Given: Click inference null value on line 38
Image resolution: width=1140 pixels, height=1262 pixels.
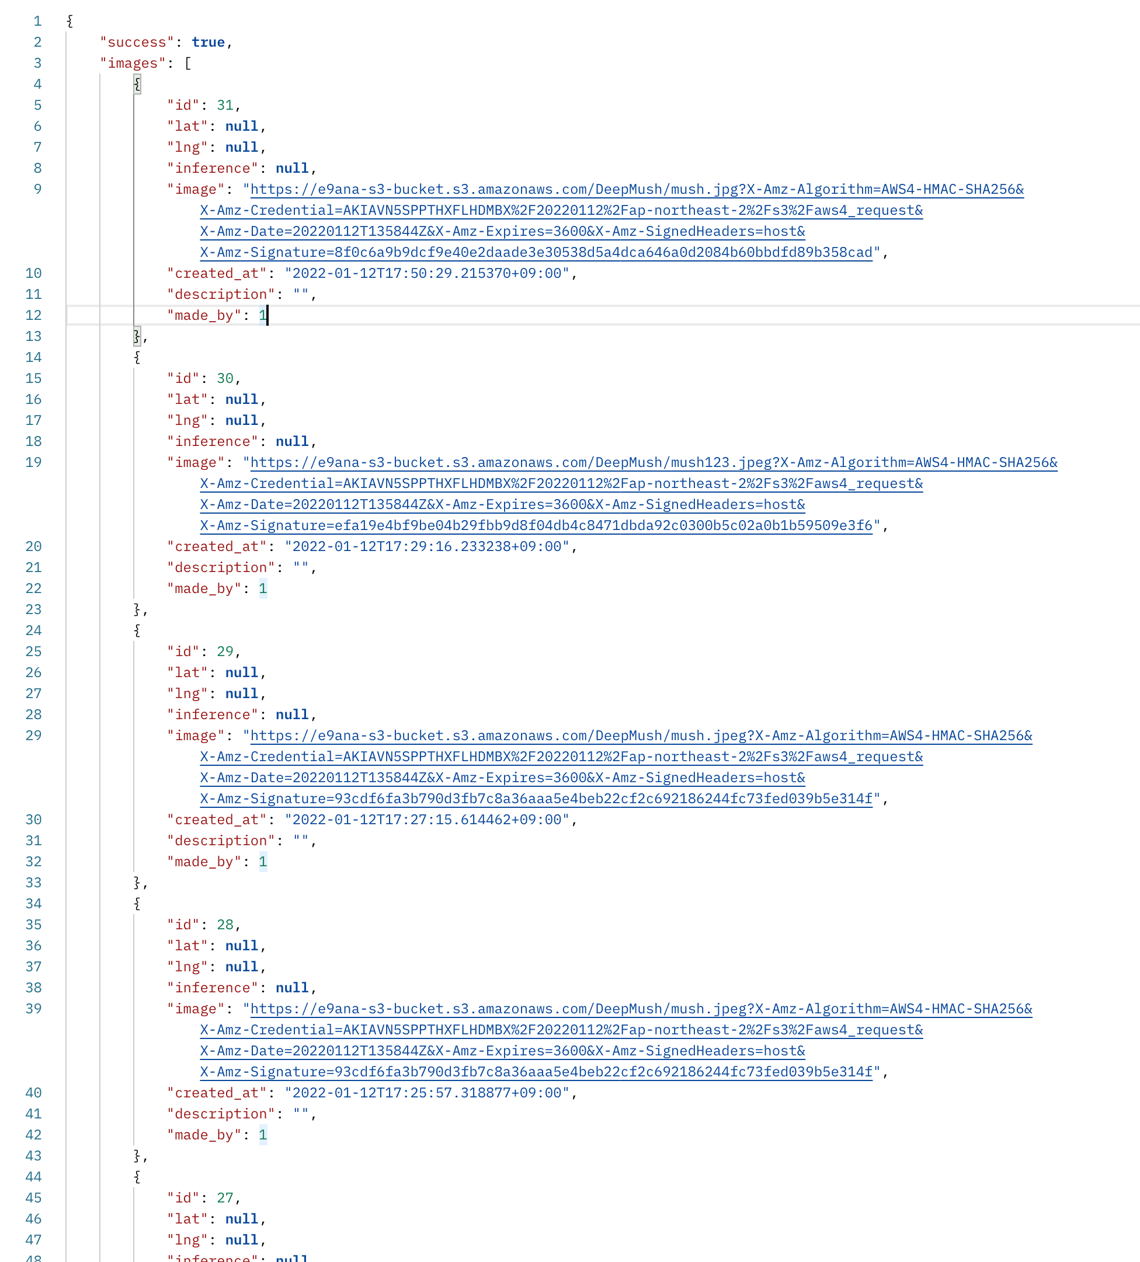Looking at the screenshot, I should 292,988.
